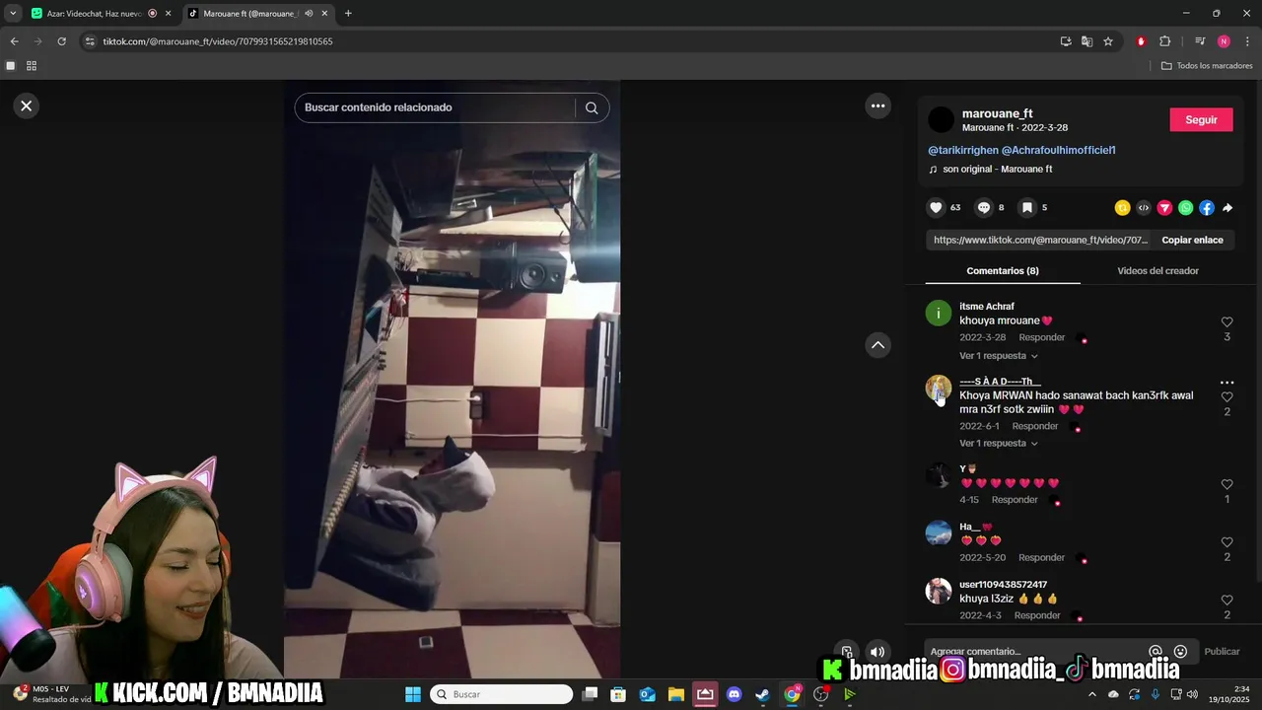This screenshot has height=710, width=1262.
Task: Insert a mention with the @ icon
Action: tap(1156, 652)
